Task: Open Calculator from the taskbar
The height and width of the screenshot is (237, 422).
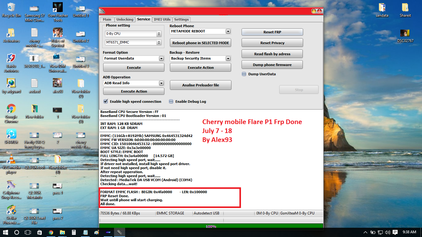Action: pyautogui.click(x=74, y=232)
